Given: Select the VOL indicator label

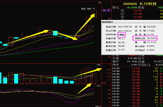Looking at the screenshot, I should (x=99, y=65).
